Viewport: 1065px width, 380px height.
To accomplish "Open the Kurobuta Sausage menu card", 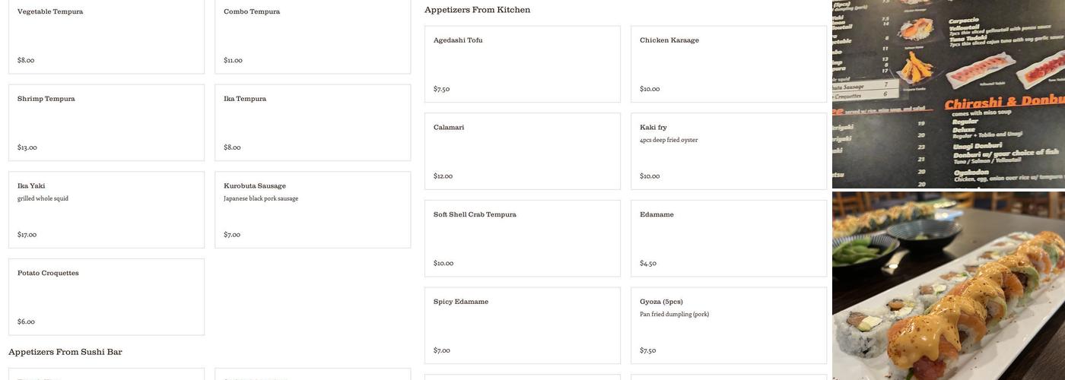I will [313, 210].
